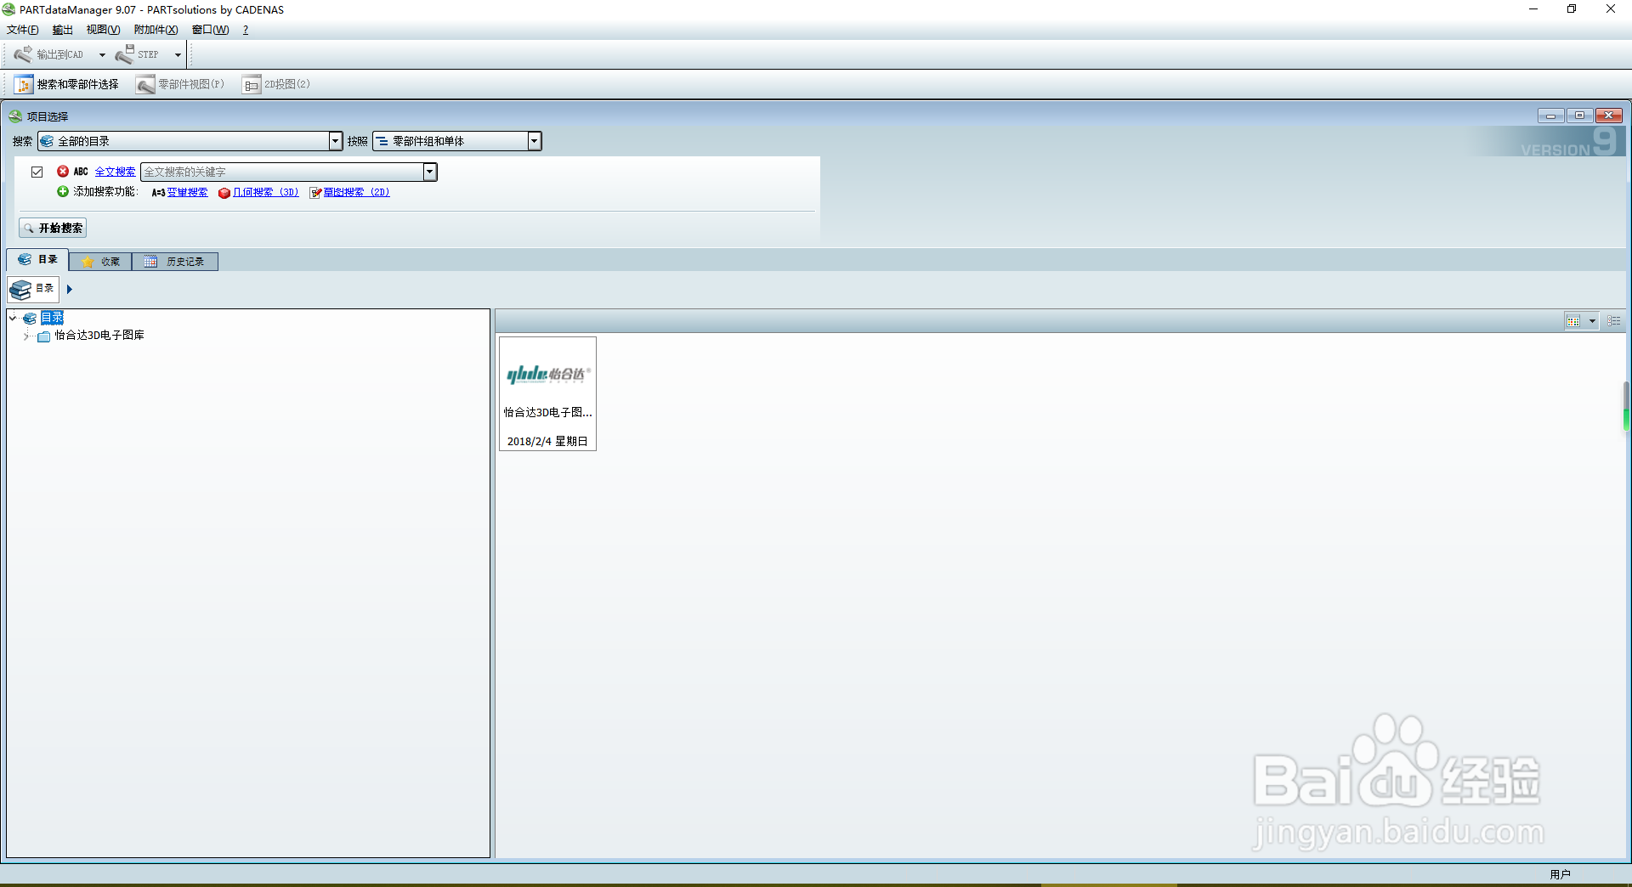Open the 零部件组和单体 dropdown
Screen dimensions: 1632x887
(535, 141)
